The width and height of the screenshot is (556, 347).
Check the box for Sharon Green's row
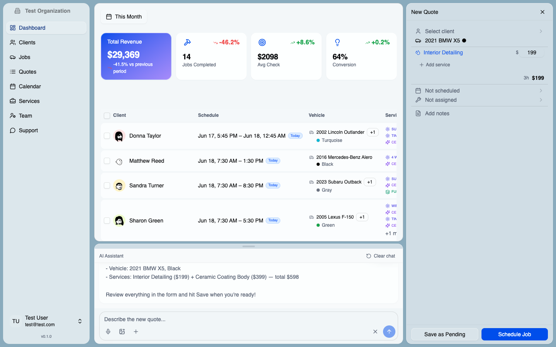pos(107,221)
